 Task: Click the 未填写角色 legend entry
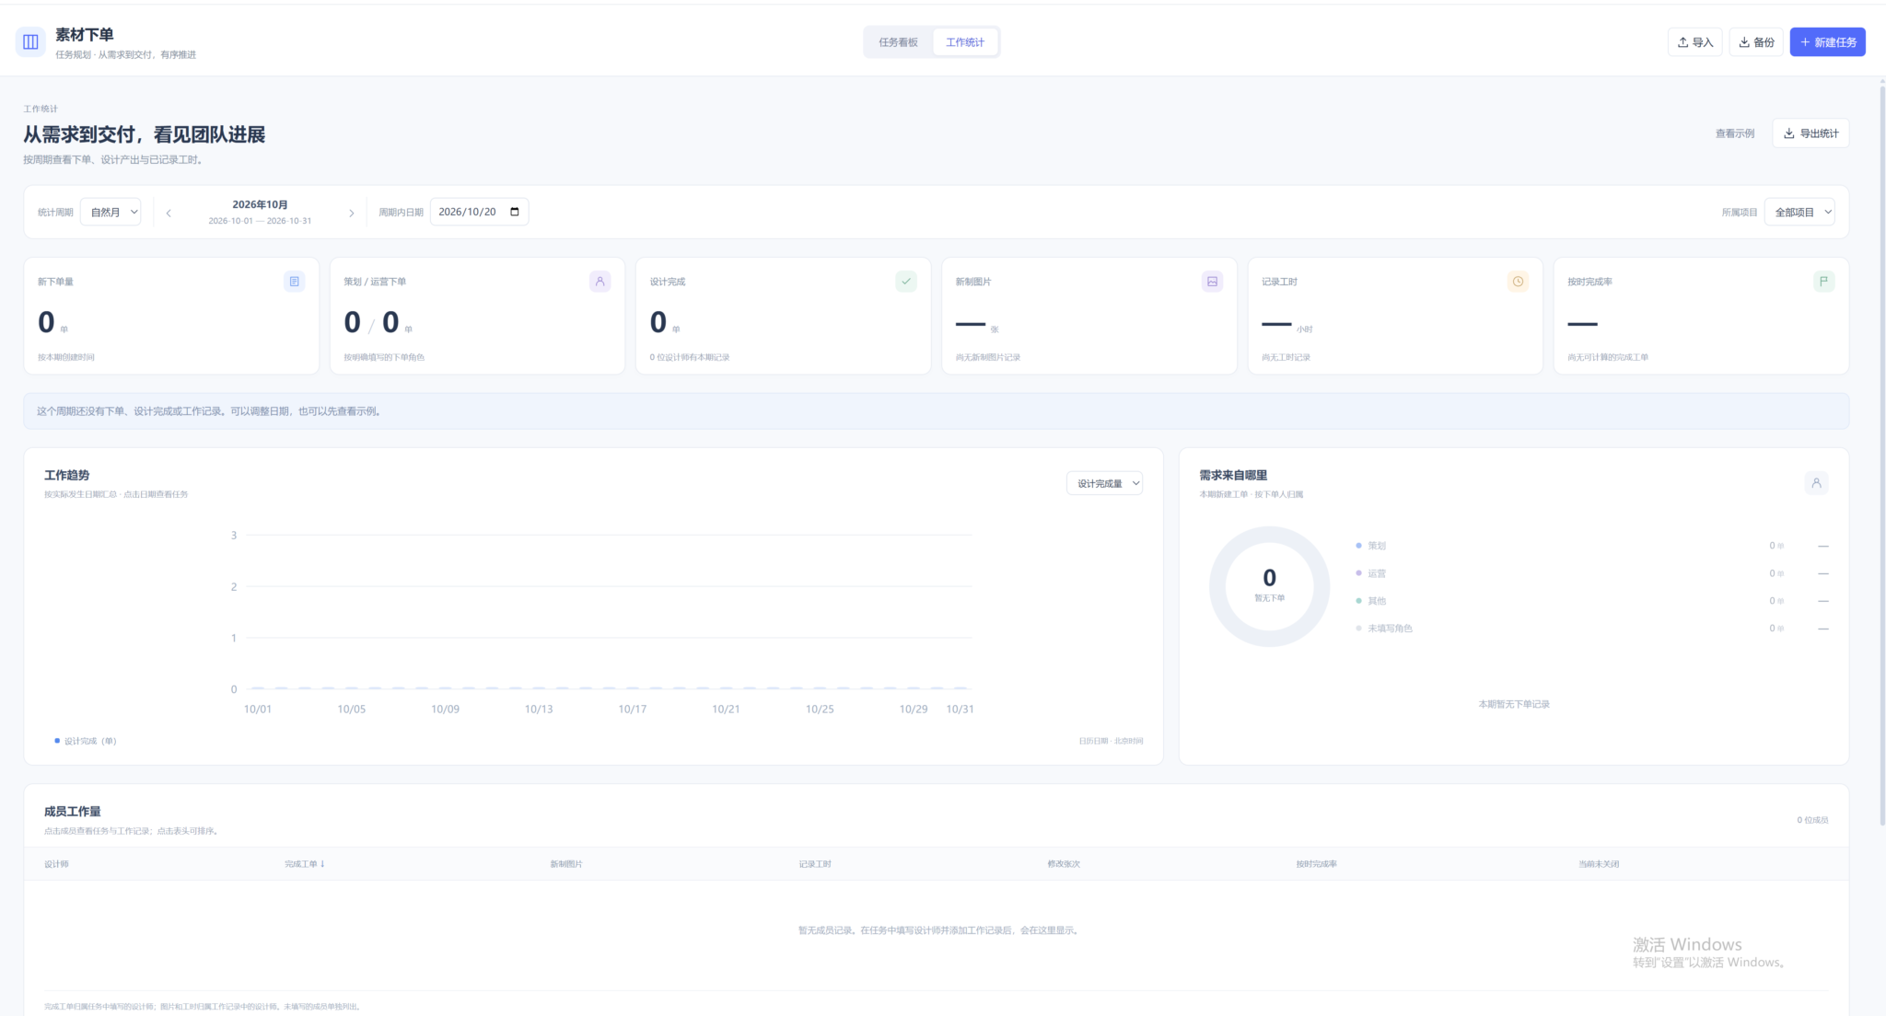click(x=1383, y=629)
